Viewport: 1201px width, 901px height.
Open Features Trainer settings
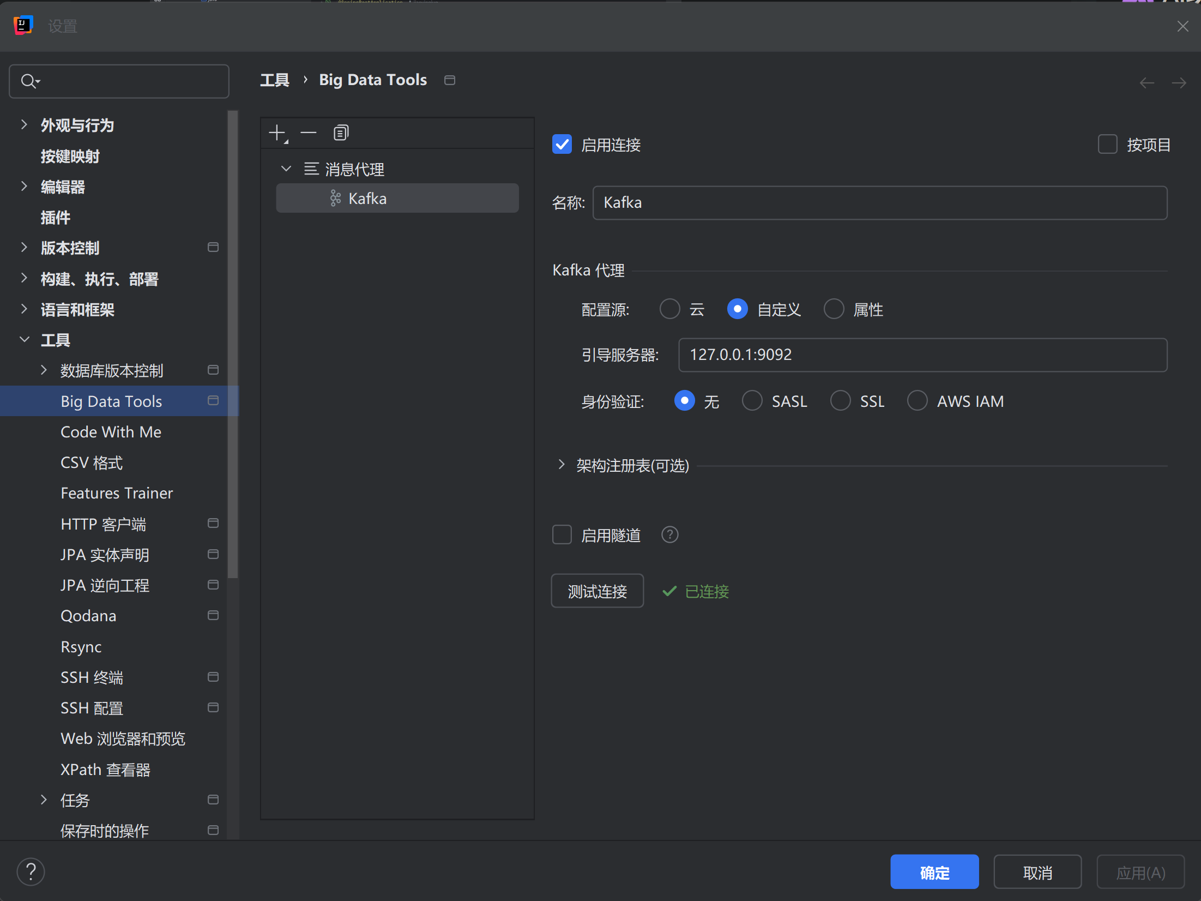click(117, 493)
